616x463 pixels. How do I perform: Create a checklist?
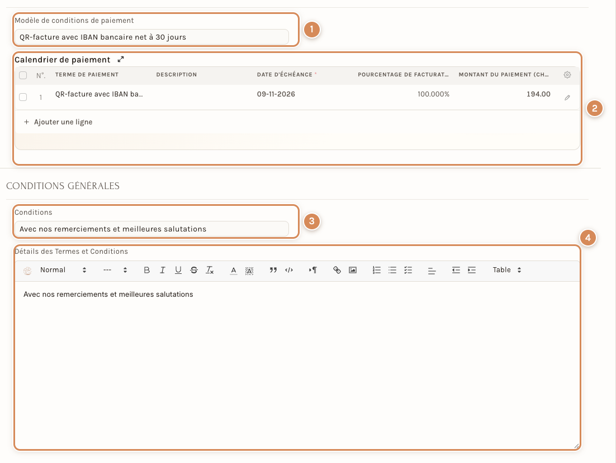408,270
